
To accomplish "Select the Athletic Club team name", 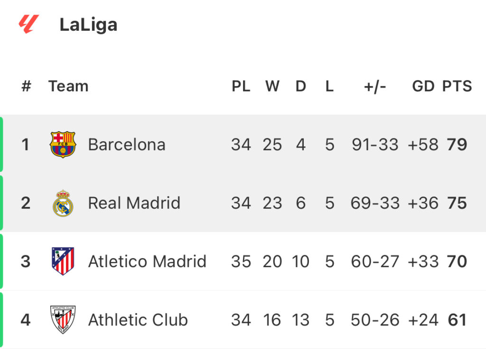I will pyautogui.click(x=138, y=320).
